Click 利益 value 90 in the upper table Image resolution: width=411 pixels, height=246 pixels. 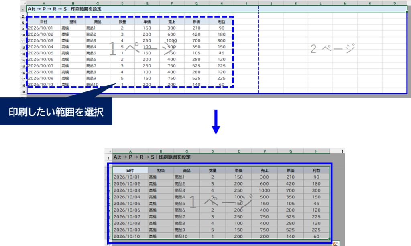tap(222, 28)
